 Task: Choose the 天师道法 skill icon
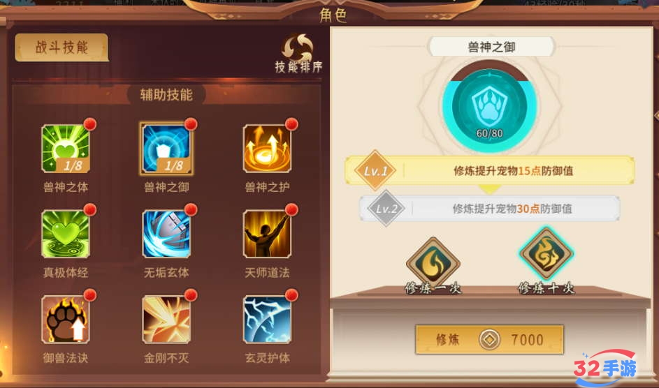[267, 234]
